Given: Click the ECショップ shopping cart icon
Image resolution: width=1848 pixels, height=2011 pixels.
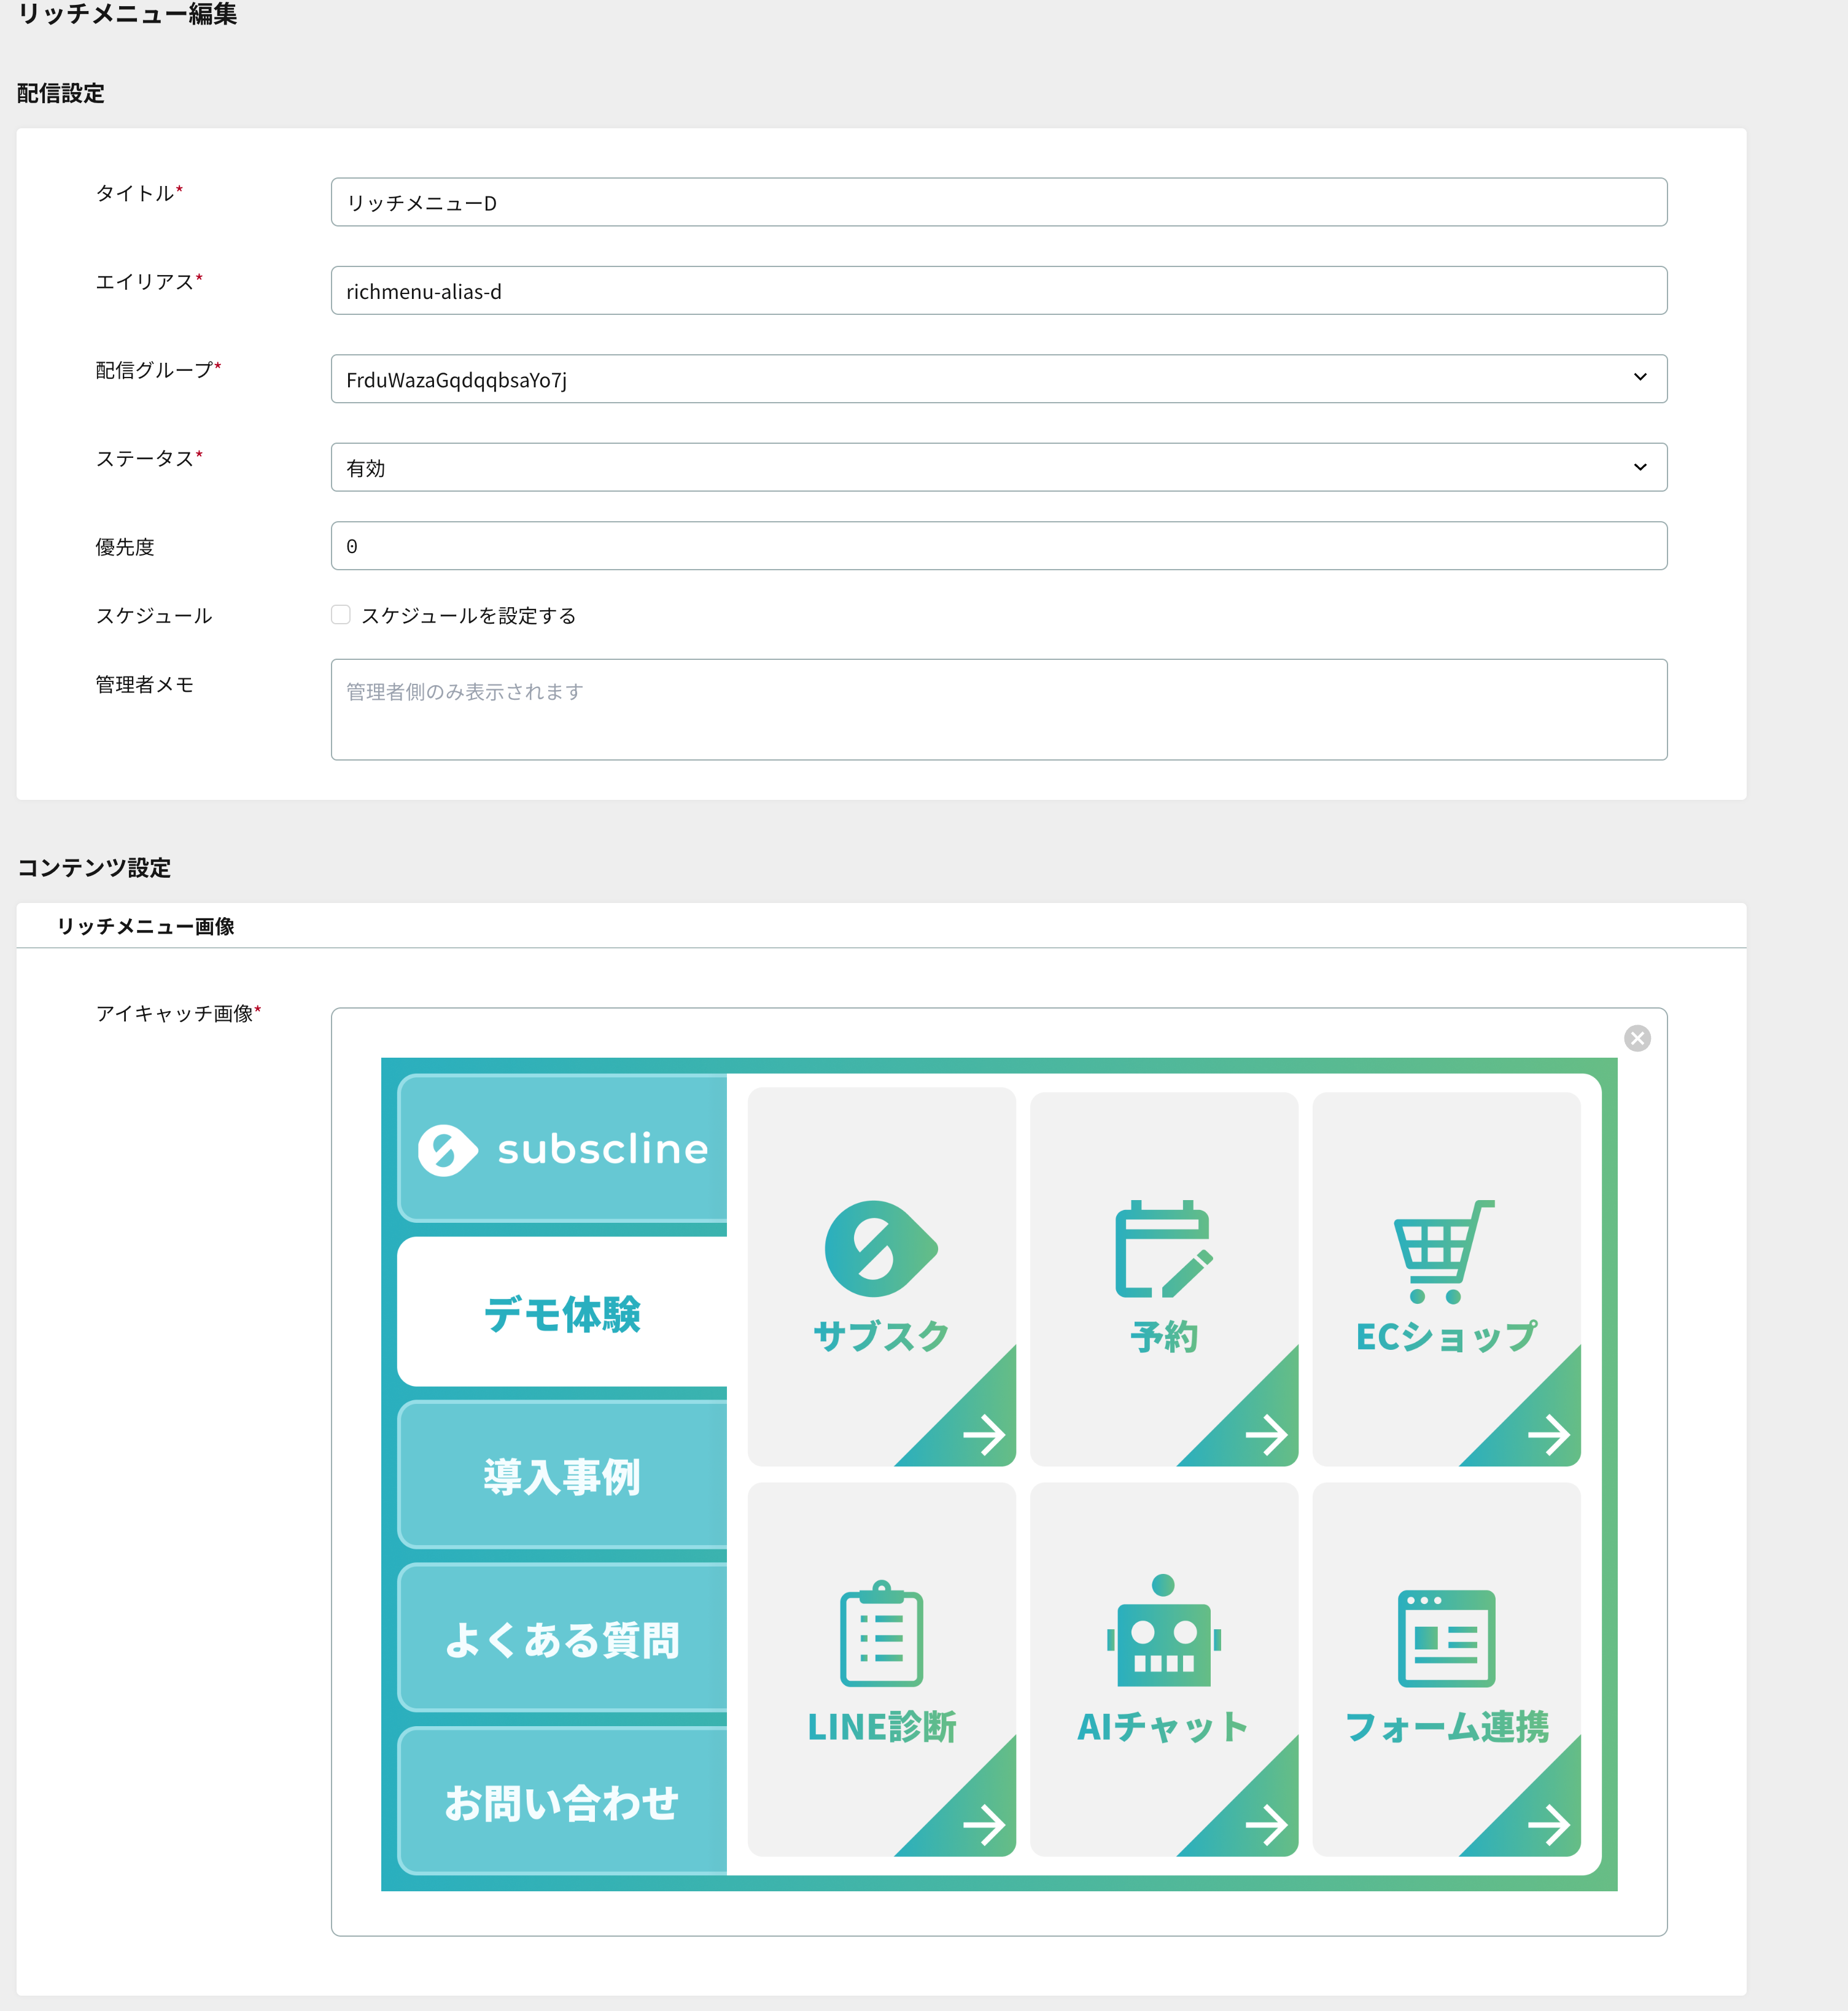Looking at the screenshot, I should pos(1445,1251).
